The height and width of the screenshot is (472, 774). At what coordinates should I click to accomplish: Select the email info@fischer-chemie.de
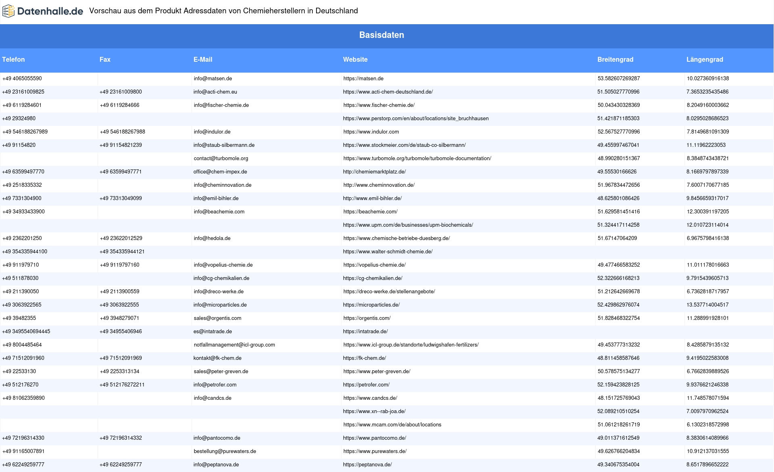[221, 105]
